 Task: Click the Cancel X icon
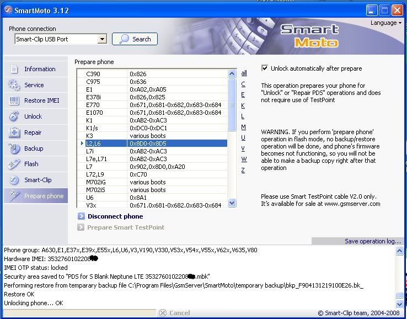pyautogui.click(x=163, y=313)
